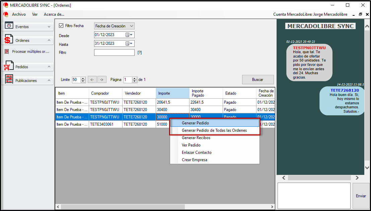Select Crear Empresa in context menu

(215, 160)
